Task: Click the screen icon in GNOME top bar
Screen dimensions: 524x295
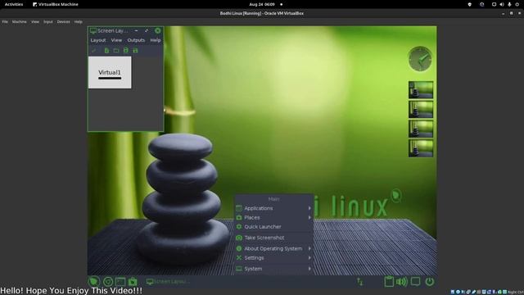Action: (x=494, y=4)
